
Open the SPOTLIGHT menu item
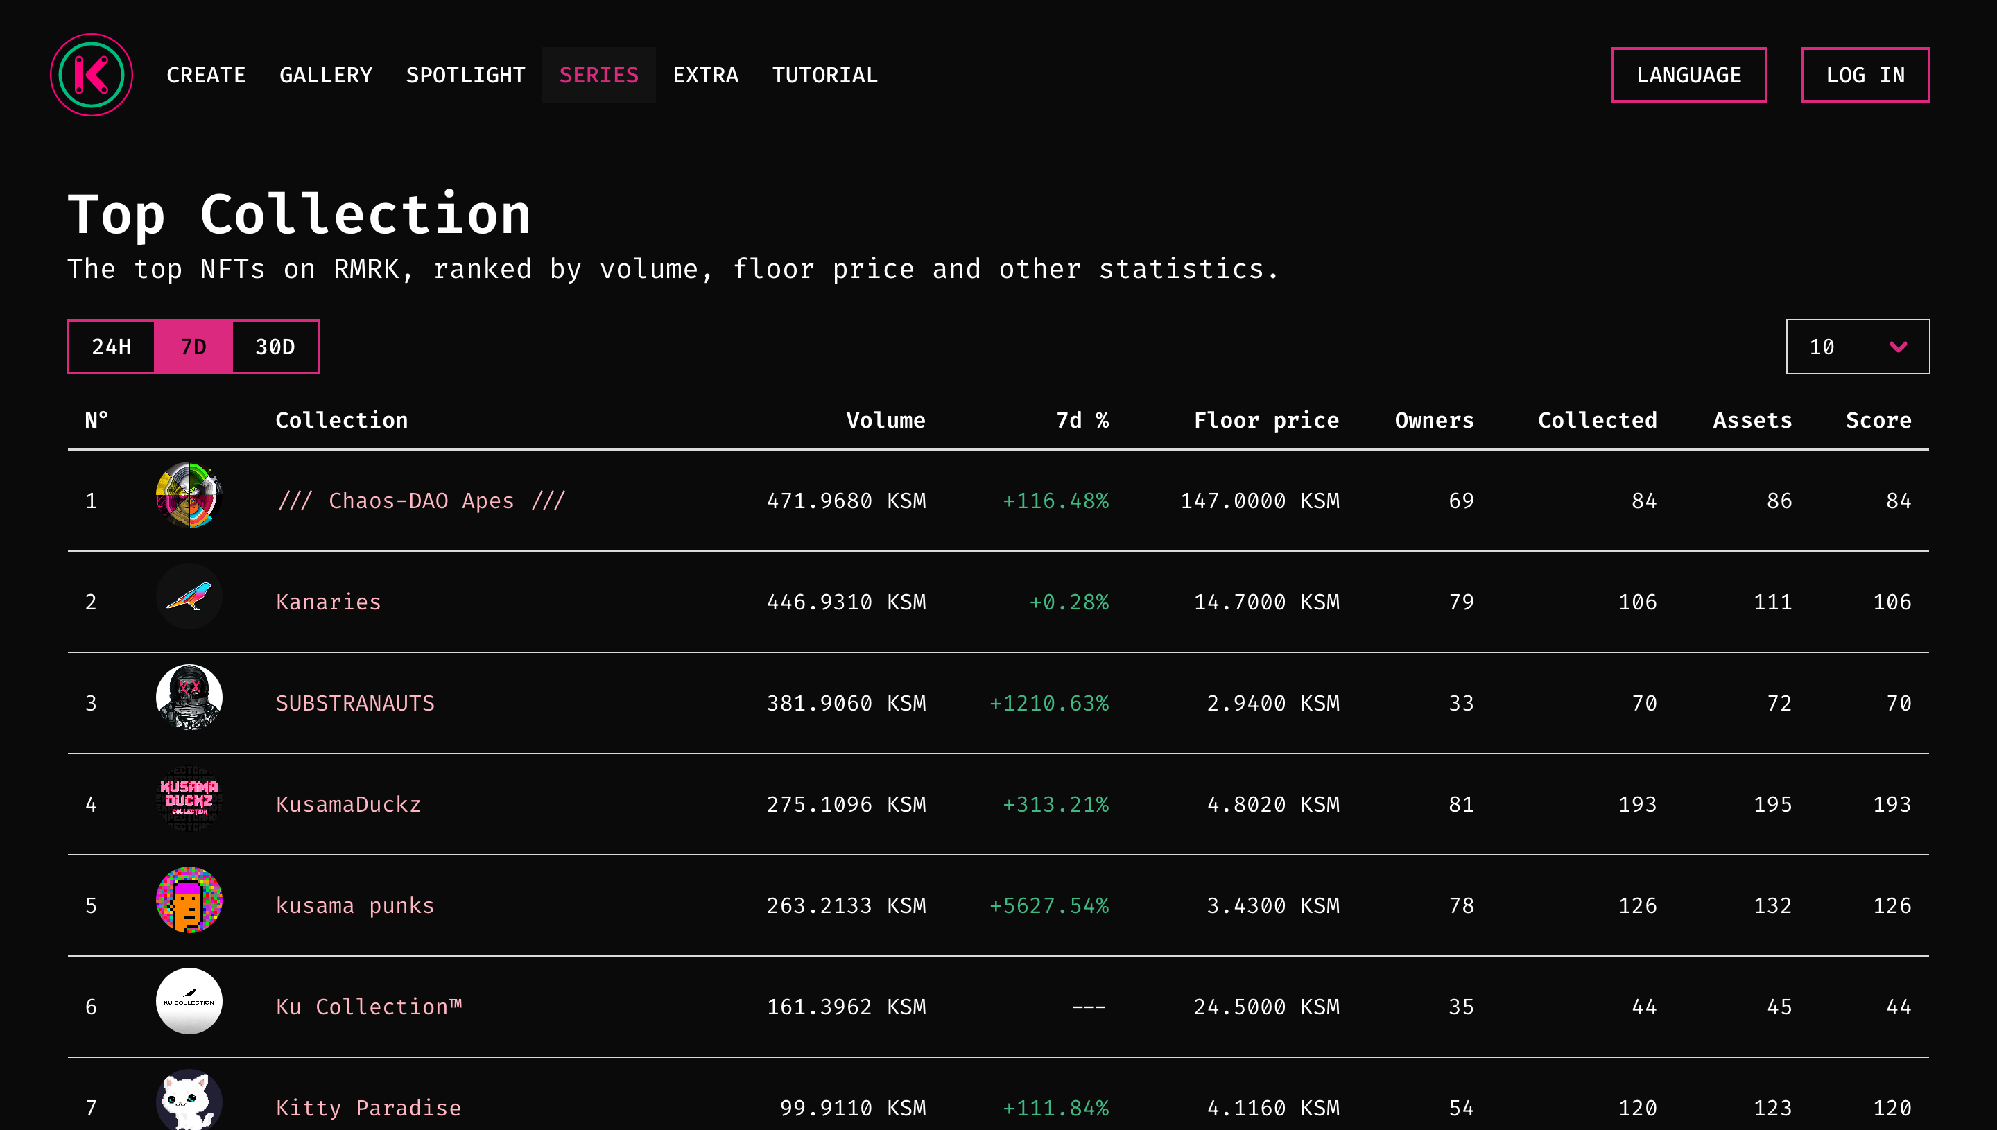coord(465,76)
